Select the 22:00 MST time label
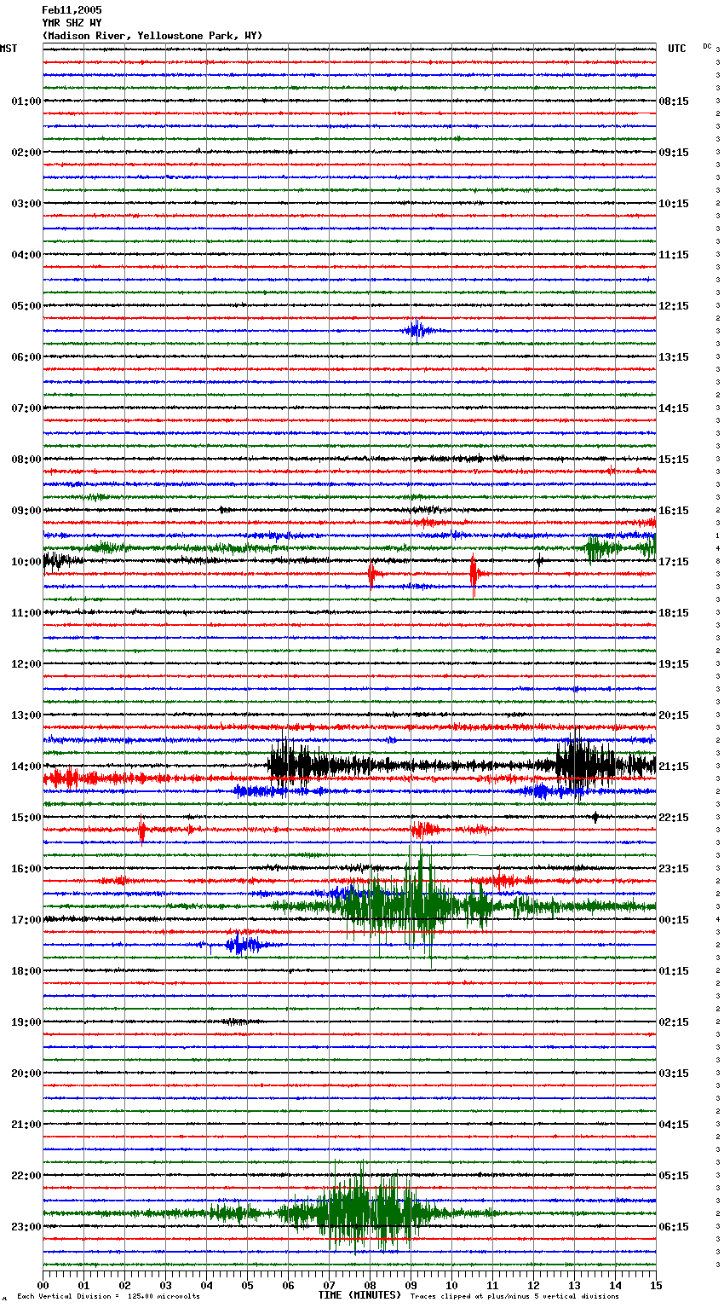This screenshot has height=1308, width=724. click(x=26, y=1176)
